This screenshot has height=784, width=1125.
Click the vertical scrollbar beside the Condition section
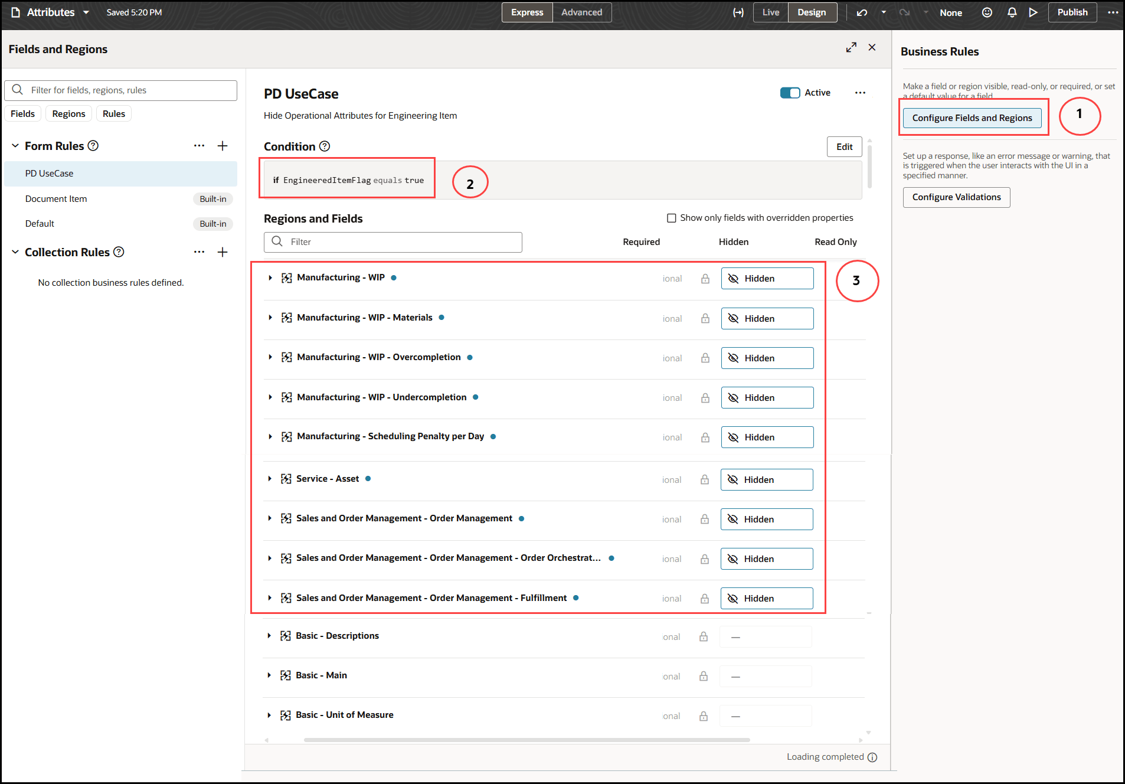869,167
